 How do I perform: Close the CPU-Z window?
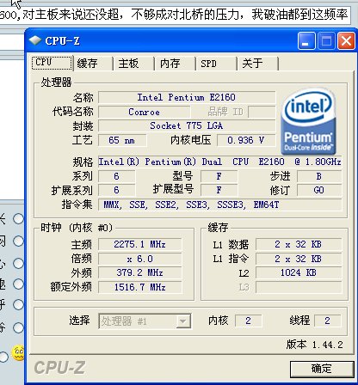[346, 41]
